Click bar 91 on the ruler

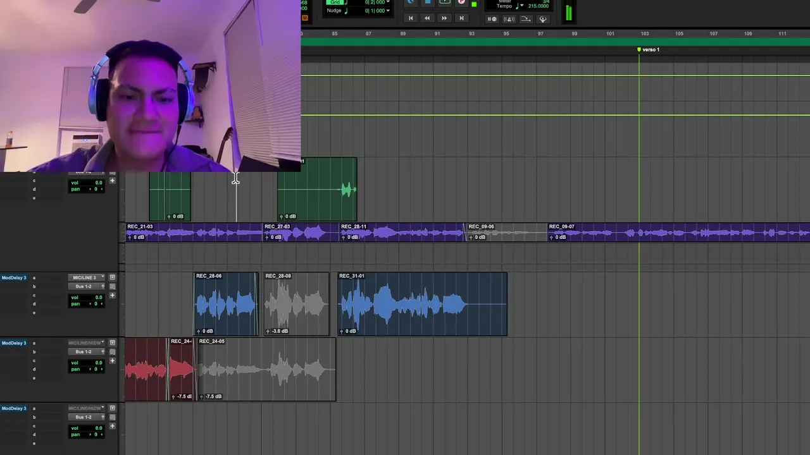tap(437, 33)
